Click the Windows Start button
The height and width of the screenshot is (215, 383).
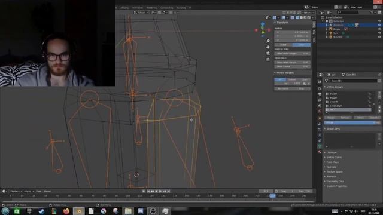5,211
